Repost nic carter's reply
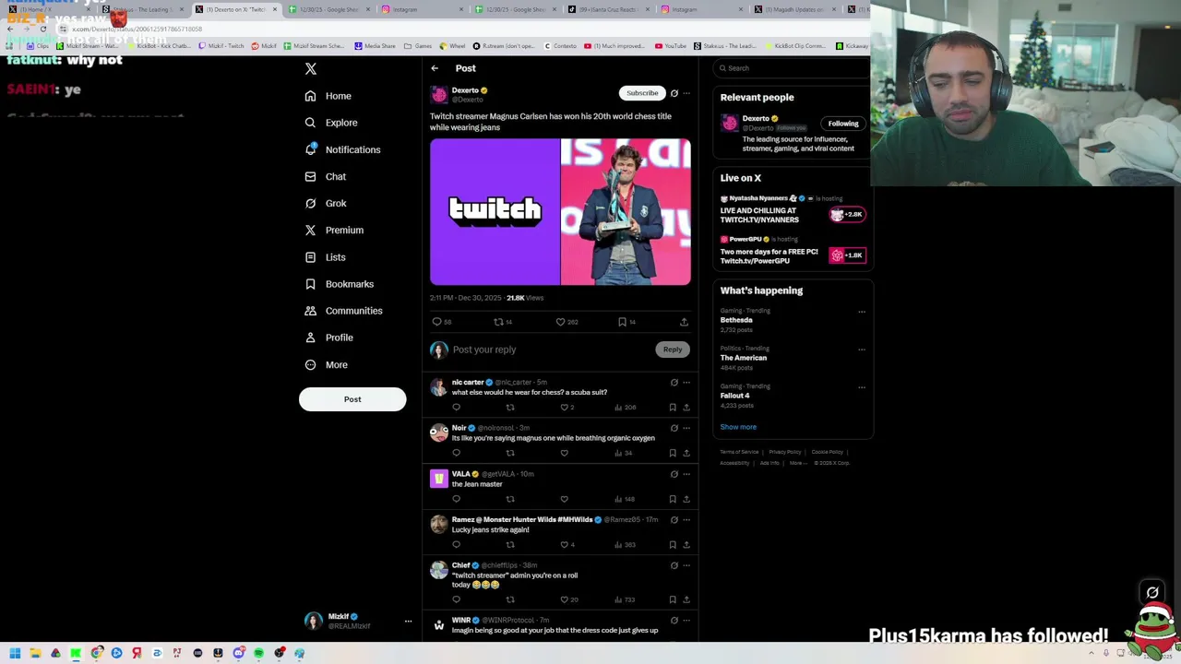1181x664 pixels. pos(510,407)
